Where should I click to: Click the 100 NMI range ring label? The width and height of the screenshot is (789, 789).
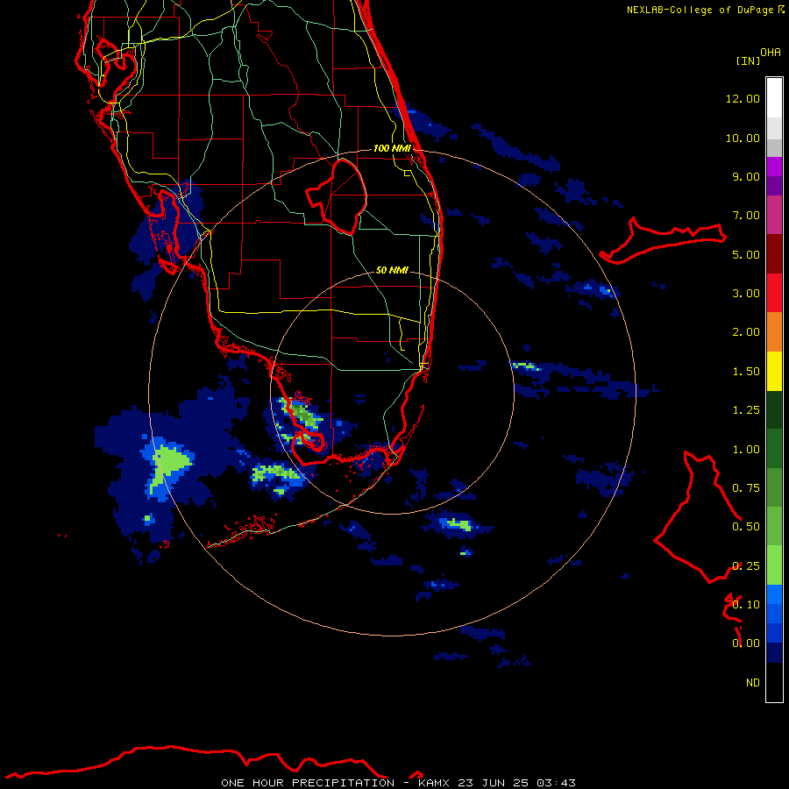(x=392, y=148)
